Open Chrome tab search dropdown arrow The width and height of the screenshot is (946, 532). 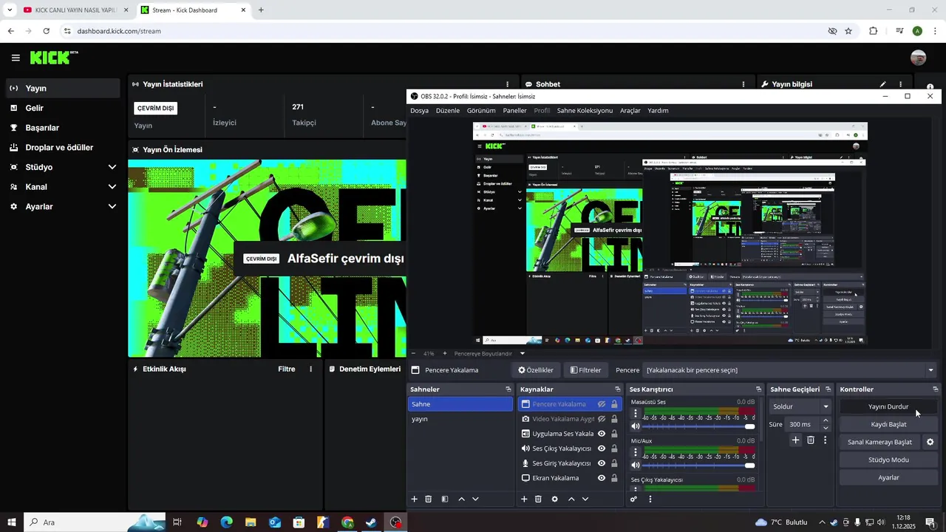tap(10, 10)
